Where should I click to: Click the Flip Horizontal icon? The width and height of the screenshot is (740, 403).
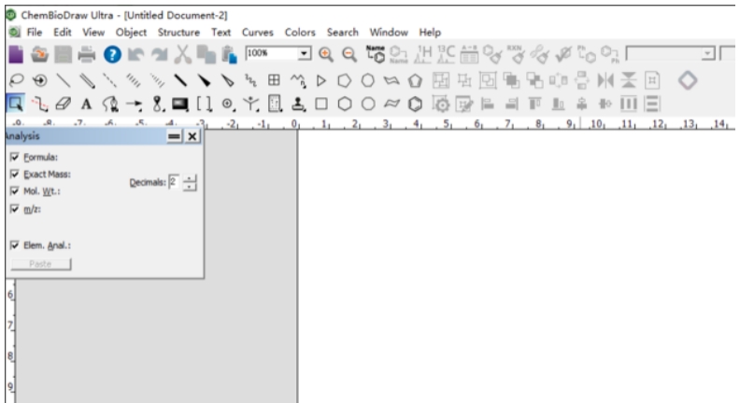pos(605,80)
